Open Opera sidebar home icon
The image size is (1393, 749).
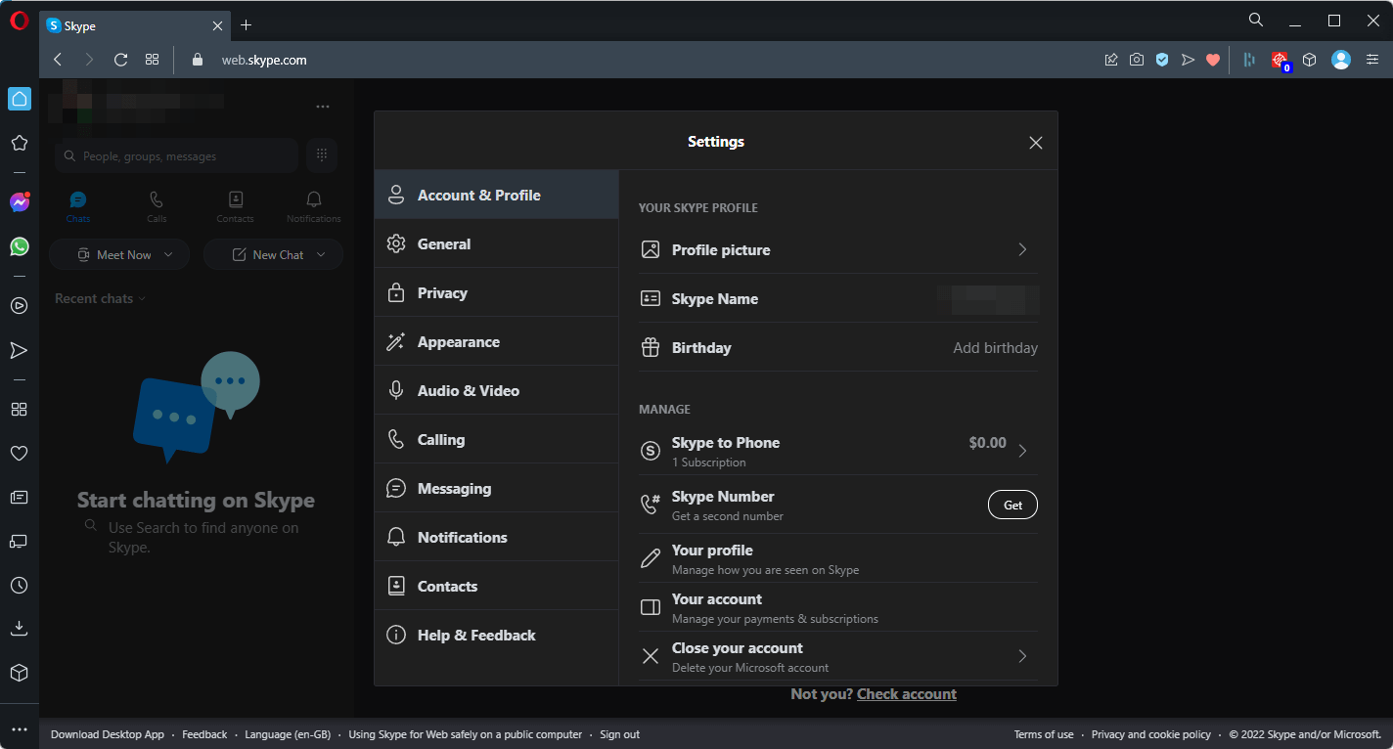20,99
